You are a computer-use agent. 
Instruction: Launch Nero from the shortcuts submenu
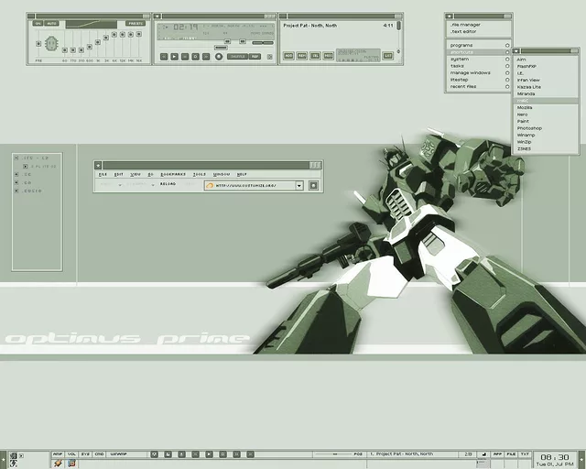tap(546, 115)
